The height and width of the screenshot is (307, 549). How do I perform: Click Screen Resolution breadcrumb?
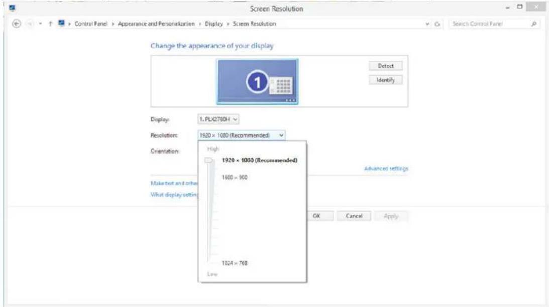pos(254,24)
